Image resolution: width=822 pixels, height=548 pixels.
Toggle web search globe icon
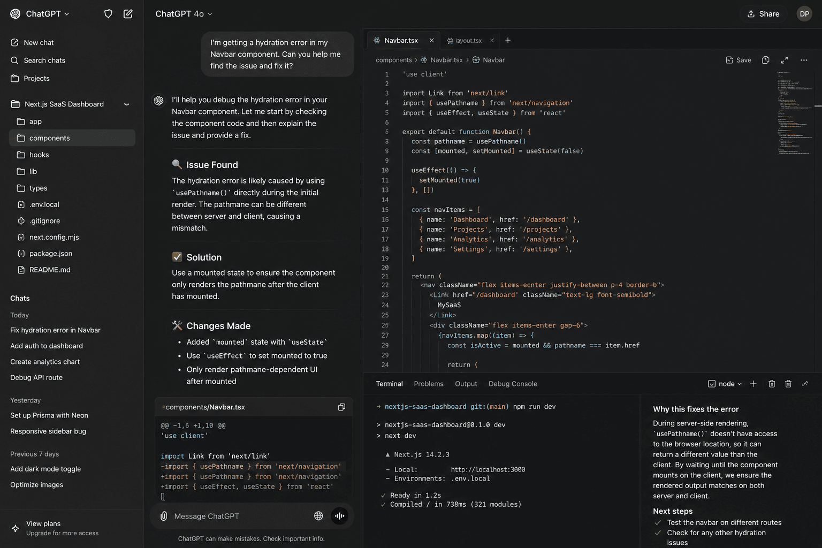click(x=318, y=516)
